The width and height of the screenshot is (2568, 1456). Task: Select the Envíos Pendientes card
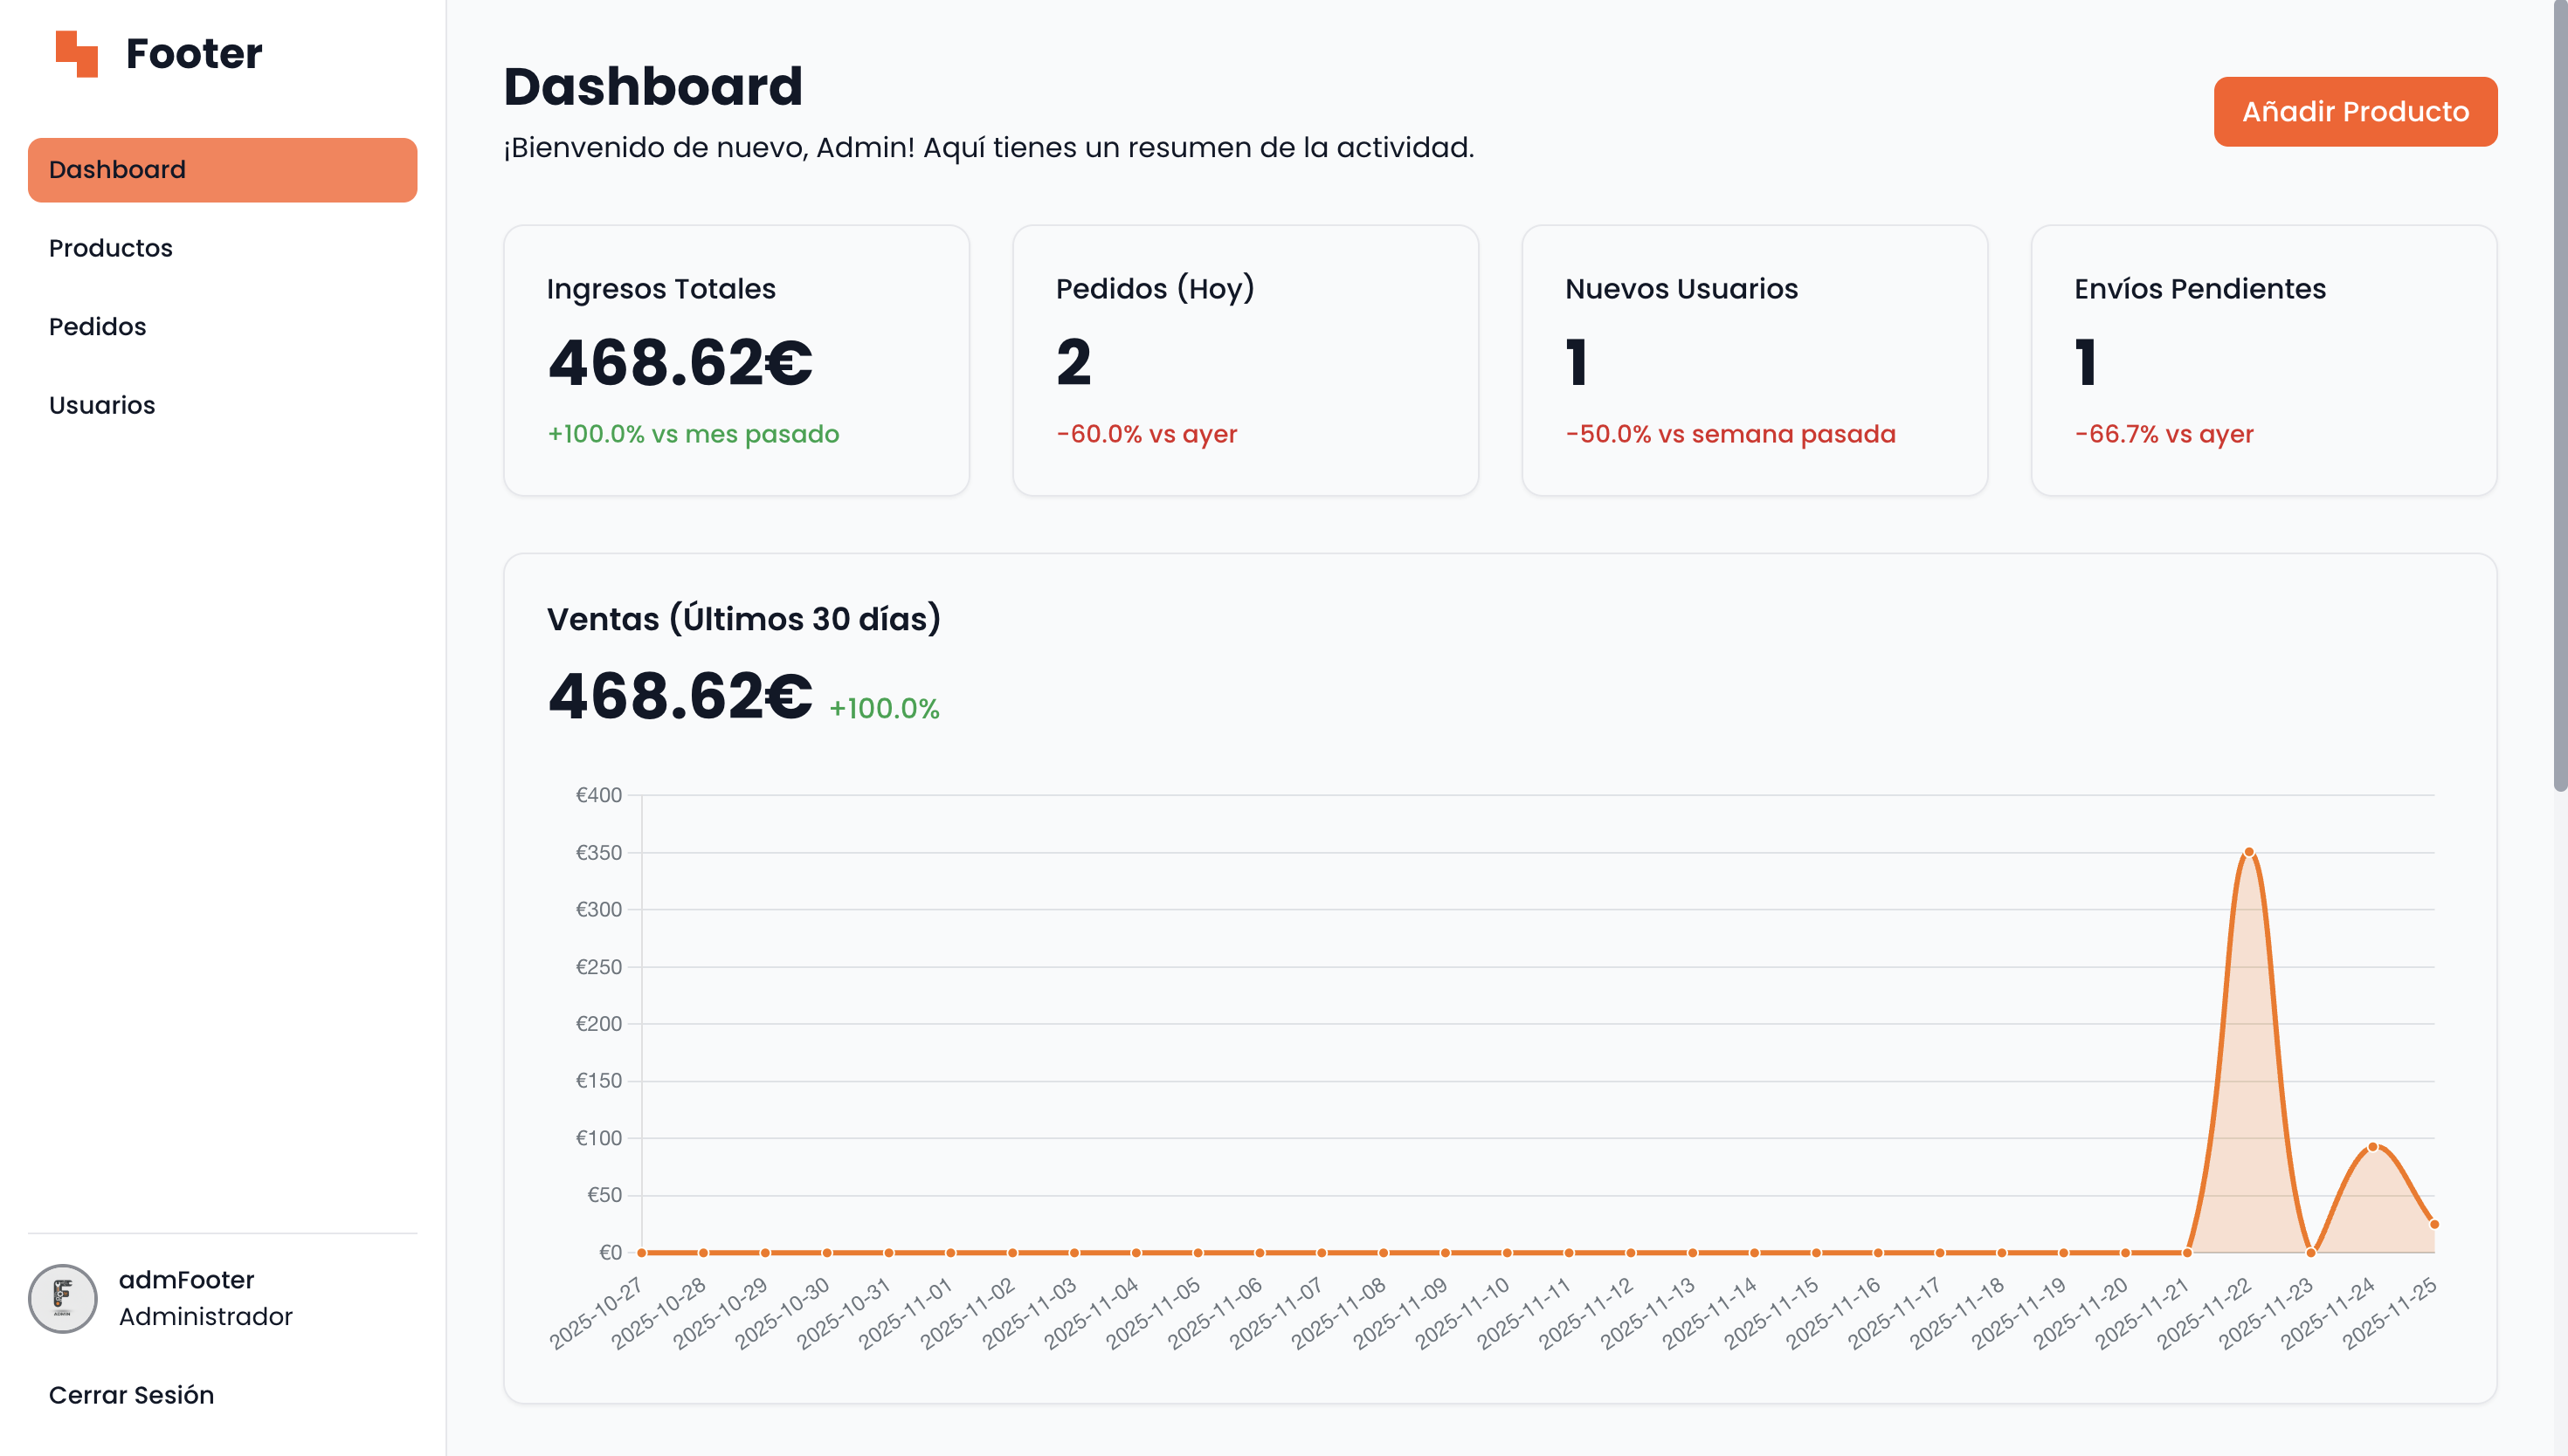[x=2264, y=360]
